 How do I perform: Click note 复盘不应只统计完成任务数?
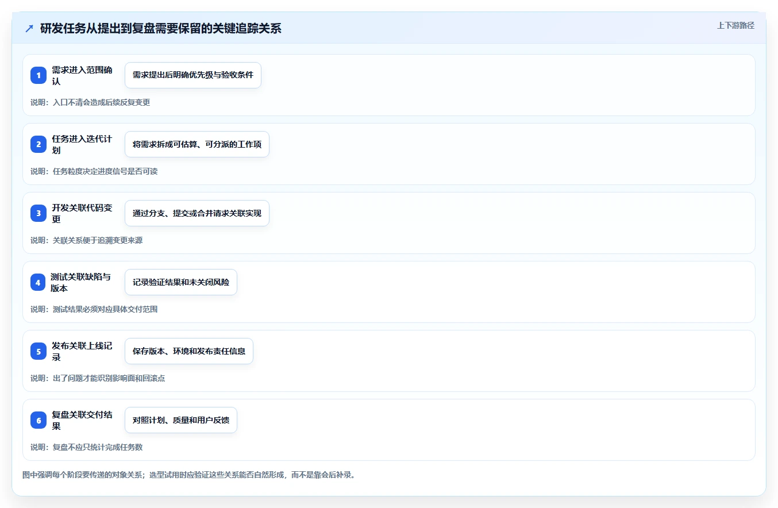(87, 447)
